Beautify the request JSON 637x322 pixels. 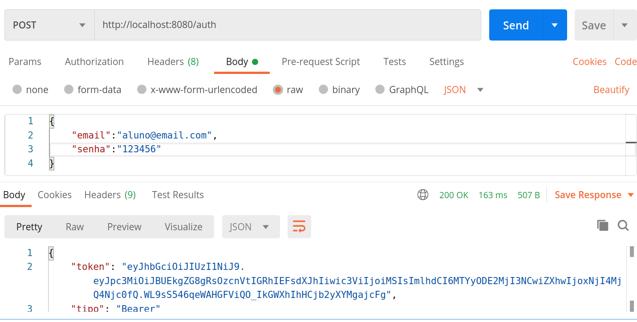611,90
